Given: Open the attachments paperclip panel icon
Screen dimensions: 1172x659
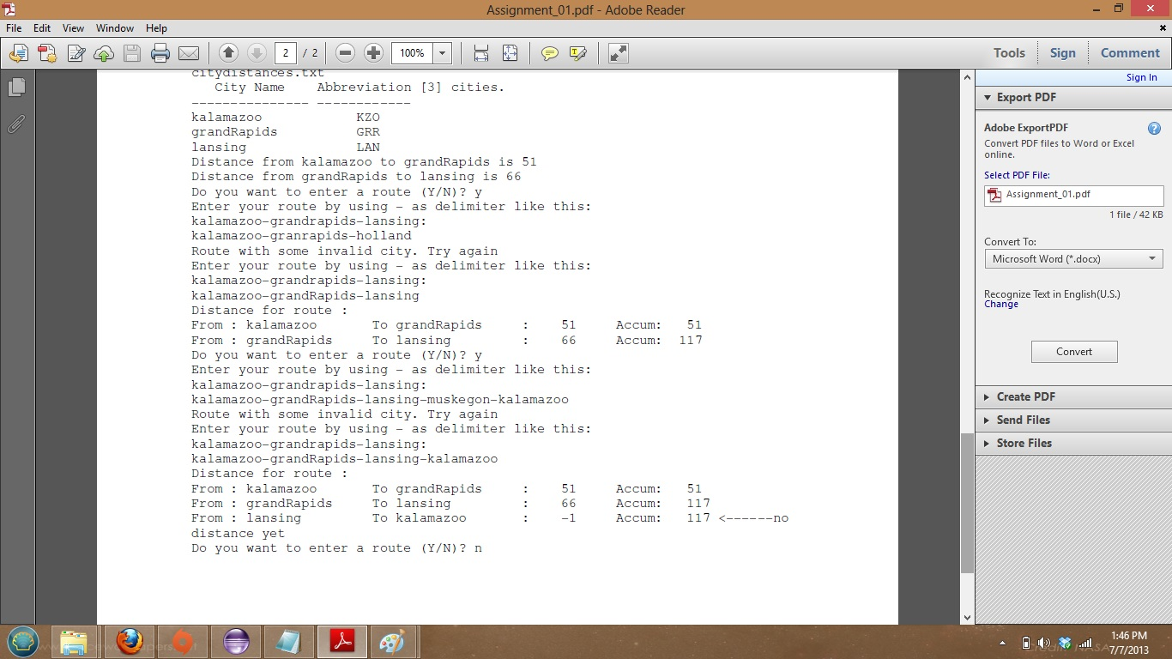Looking at the screenshot, I should click(x=16, y=124).
